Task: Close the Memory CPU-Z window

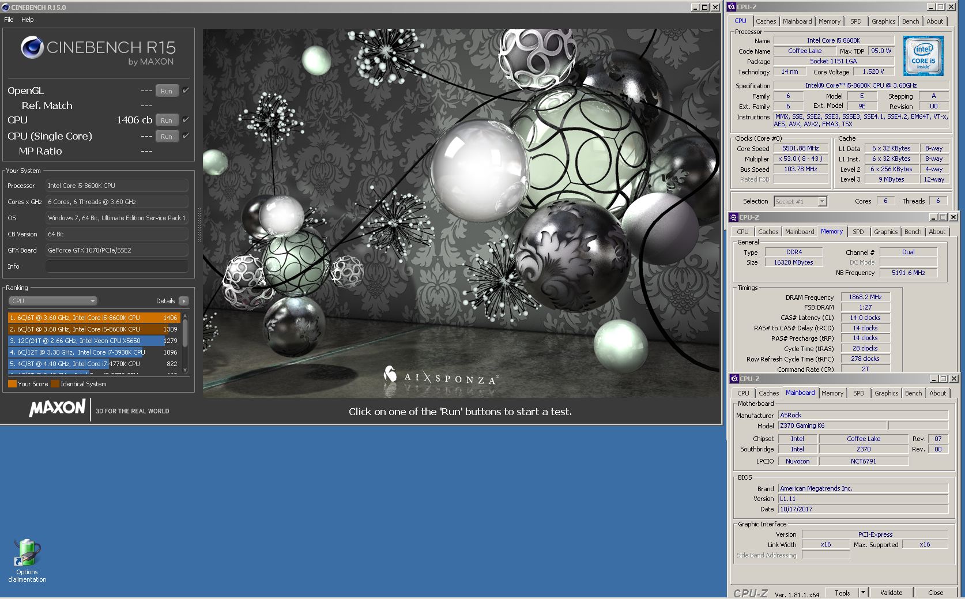Action: tap(953, 217)
